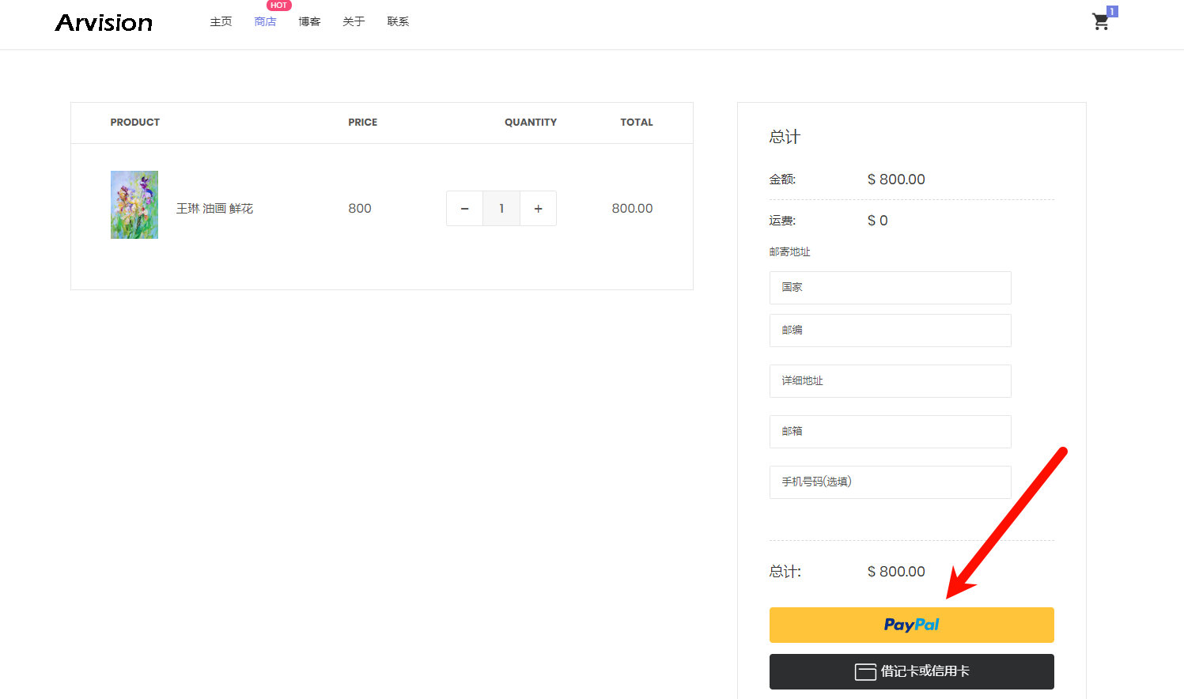This screenshot has width=1184, height=699.
Task: Increase quantity with plus button
Action: click(x=538, y=209)
